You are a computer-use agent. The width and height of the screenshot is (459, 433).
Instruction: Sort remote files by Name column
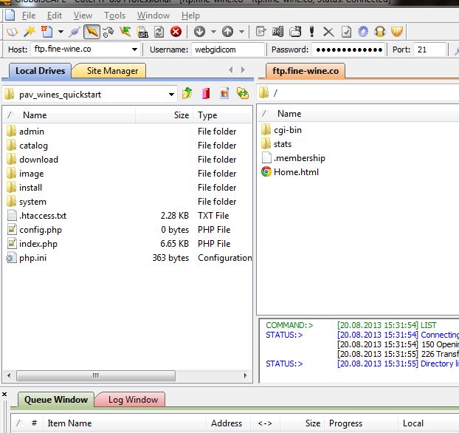(x=289, y=114)
